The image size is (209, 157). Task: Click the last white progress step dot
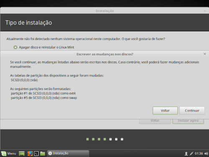(122, 139)
